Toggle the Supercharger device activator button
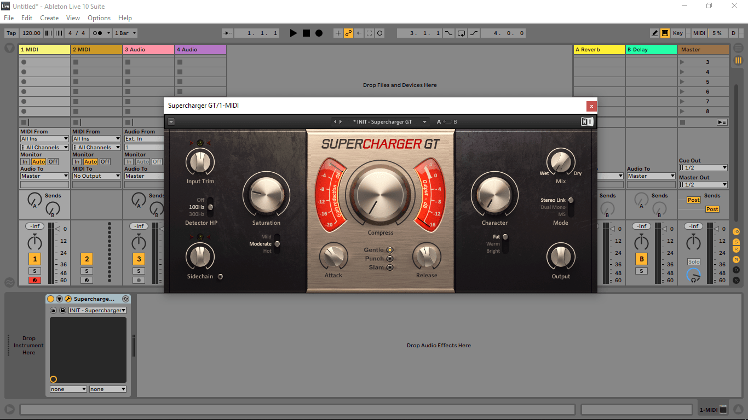Image resolution: width=748 pixels, height=420 pixels. [x=51, y=299]
